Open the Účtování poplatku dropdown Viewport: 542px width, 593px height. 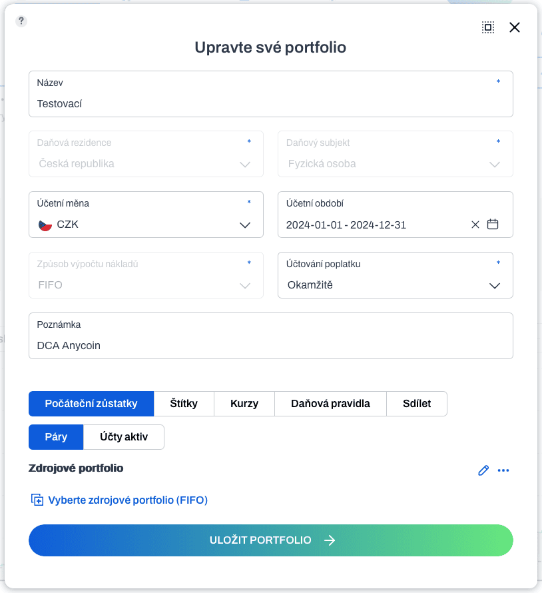tap(494, 286)
